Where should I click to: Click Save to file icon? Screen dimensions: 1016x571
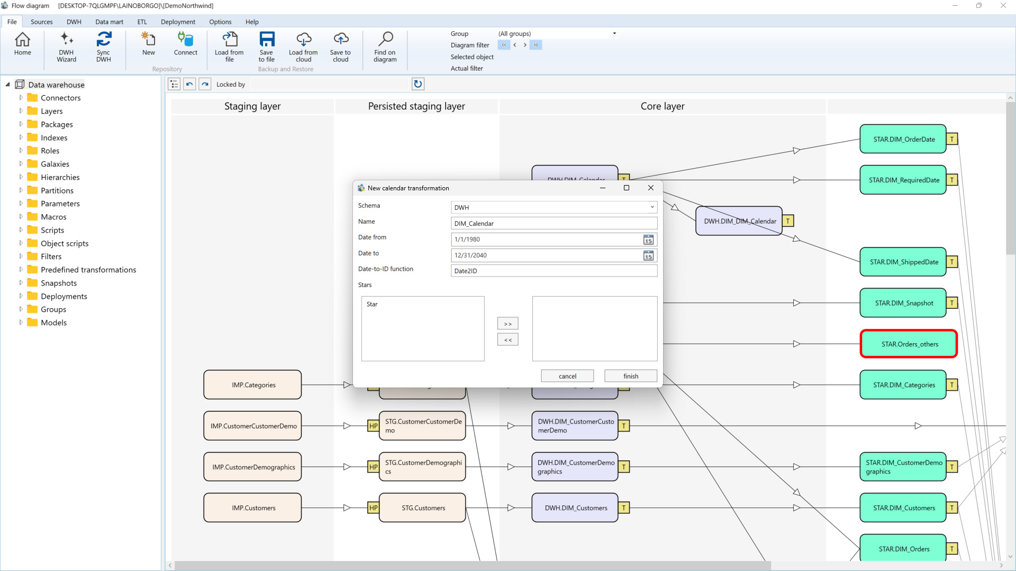267,47
